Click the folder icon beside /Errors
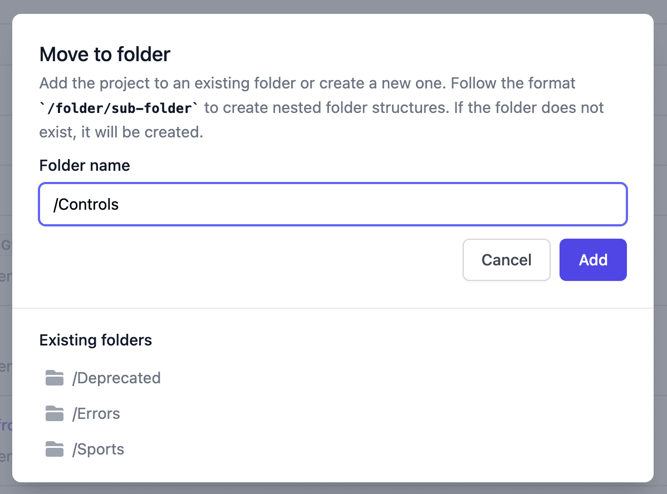The height and width of the screenshot is (494, 667). pyautogui.click(x=54, y=413)
